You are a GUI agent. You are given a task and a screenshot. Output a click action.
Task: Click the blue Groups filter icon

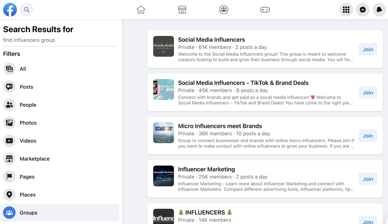[9, 213]
